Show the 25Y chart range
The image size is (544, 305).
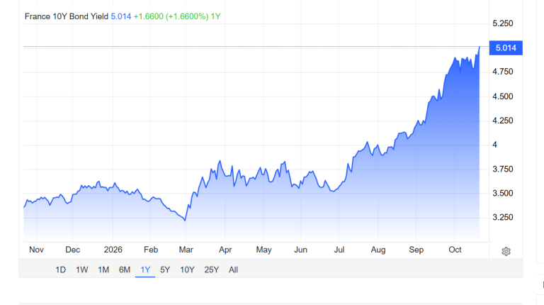coord(211,270)
